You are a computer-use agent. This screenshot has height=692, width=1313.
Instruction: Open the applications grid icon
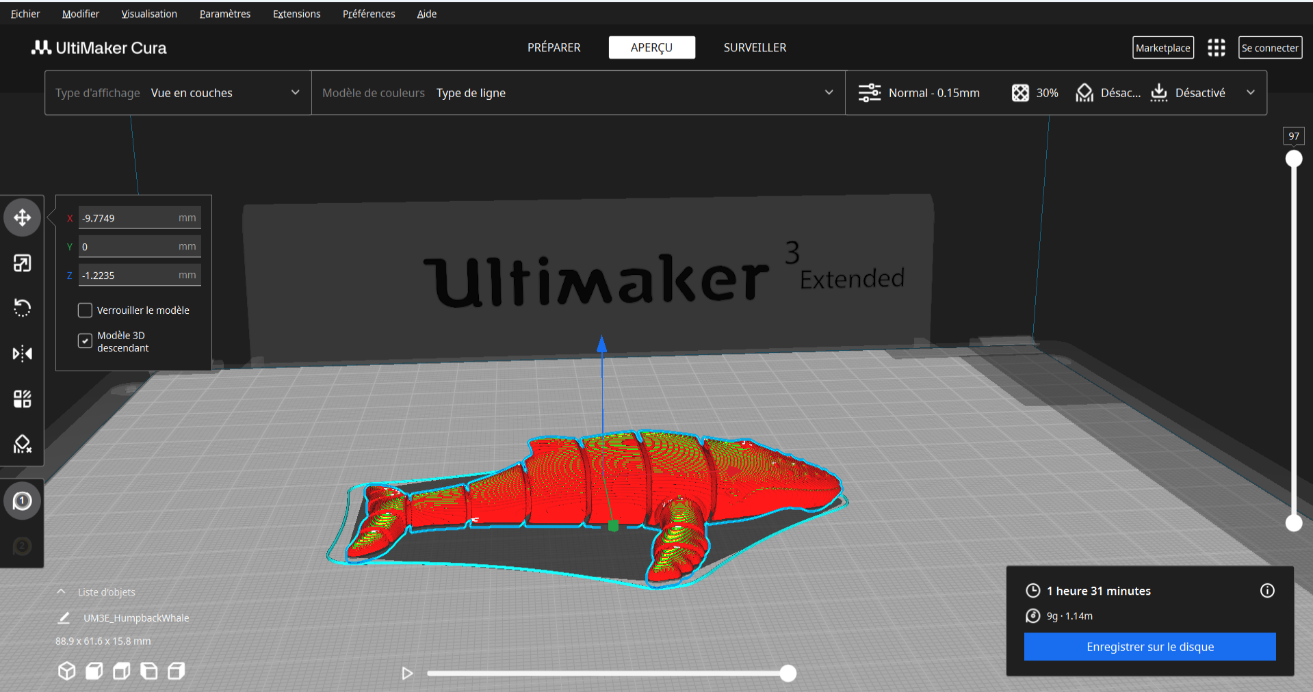pos(1216,48)
